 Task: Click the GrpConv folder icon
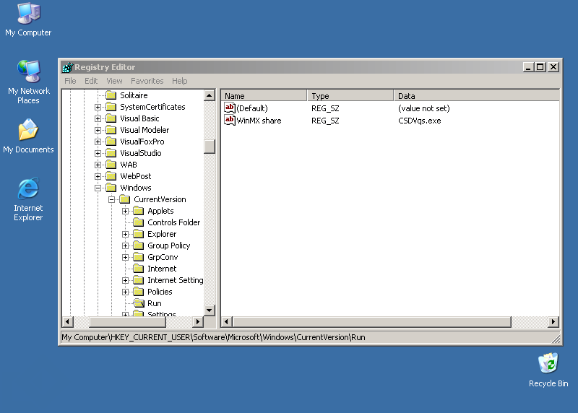(x=138, y=257)
